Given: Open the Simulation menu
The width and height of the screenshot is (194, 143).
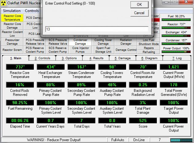Looking at the screenshot, I should [x=12, y=11].
